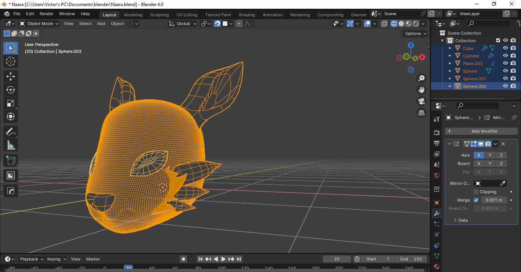Open the Keying dropdown in timeline

point(56,259)
